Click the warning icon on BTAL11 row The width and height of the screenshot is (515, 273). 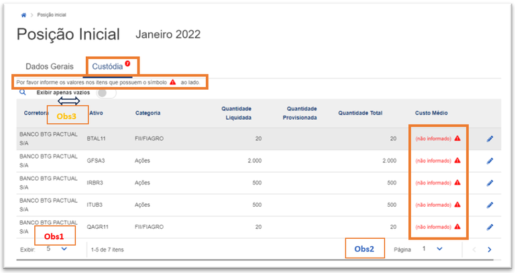click(457, 139)
